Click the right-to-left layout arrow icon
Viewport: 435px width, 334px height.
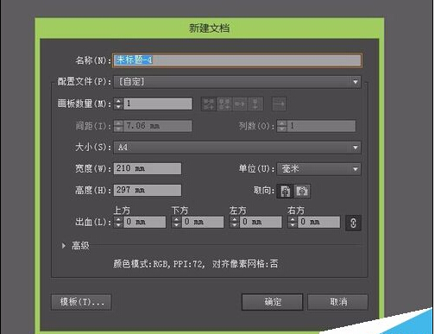pos(279,104)
